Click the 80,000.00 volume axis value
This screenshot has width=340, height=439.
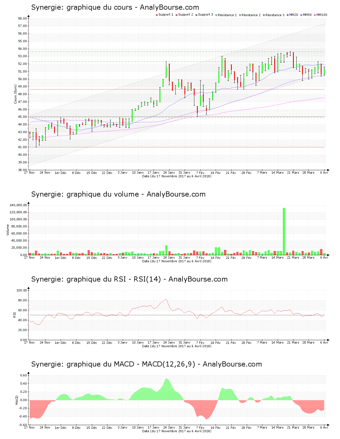[19, 226]
